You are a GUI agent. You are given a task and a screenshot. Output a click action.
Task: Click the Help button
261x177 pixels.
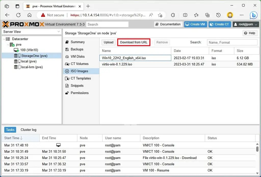[250, 33]
